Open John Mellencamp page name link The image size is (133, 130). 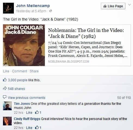33,6
